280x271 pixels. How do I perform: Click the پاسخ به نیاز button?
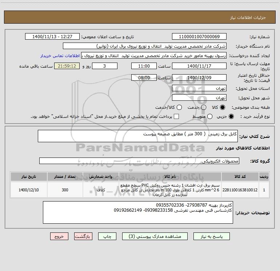[211, 236]
